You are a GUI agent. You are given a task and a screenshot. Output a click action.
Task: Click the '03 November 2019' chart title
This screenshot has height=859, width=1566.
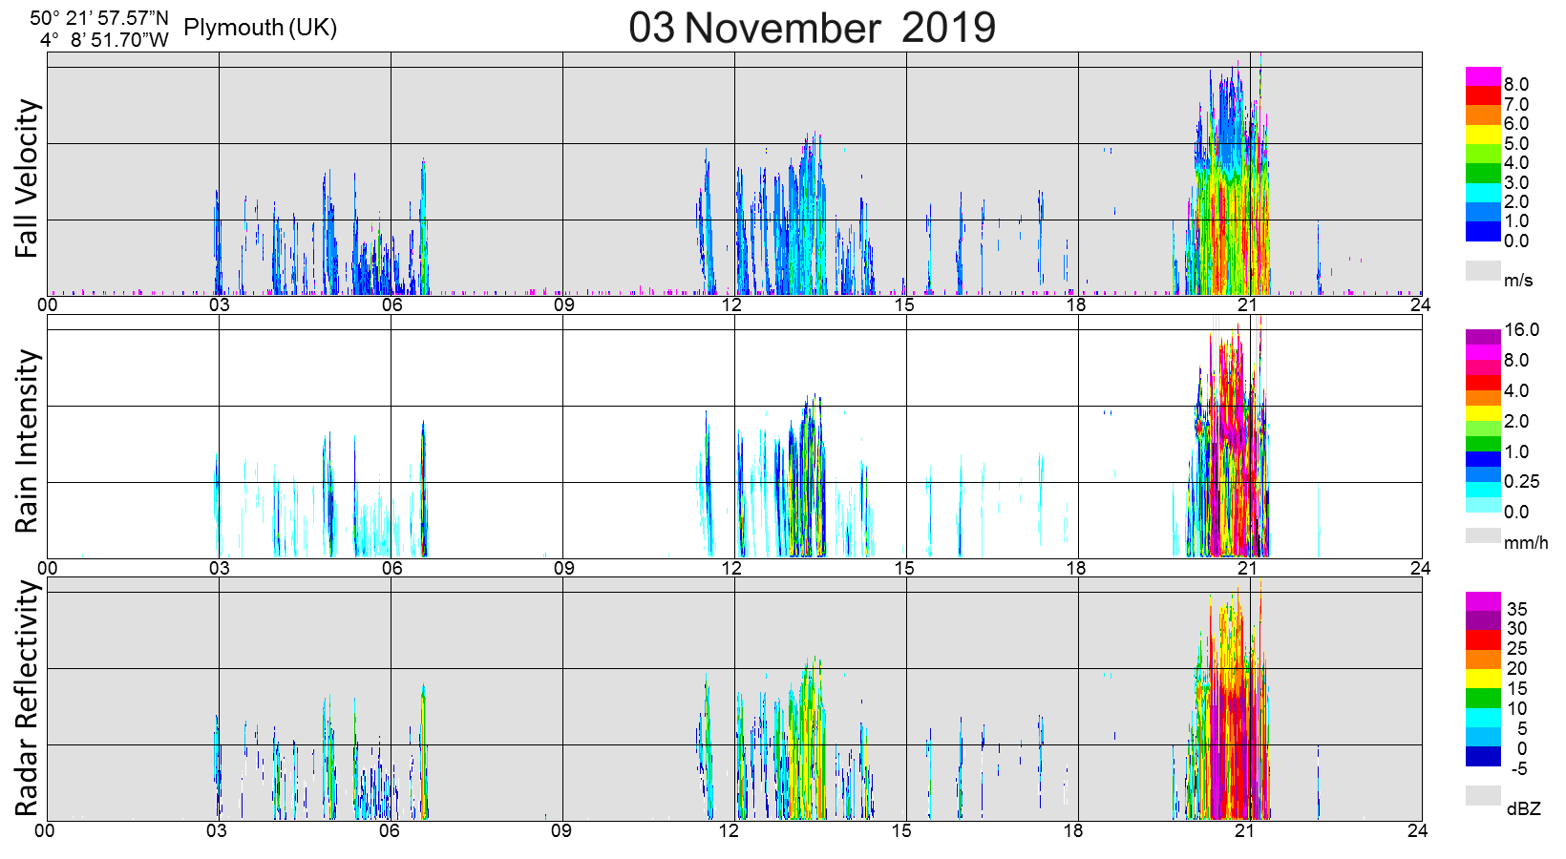coord(812,27)
